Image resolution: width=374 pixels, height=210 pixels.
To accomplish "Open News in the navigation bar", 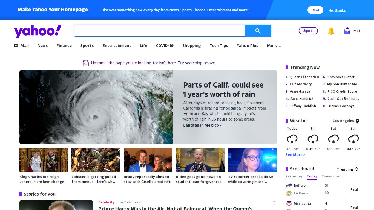I will click(x=42, y=46).
